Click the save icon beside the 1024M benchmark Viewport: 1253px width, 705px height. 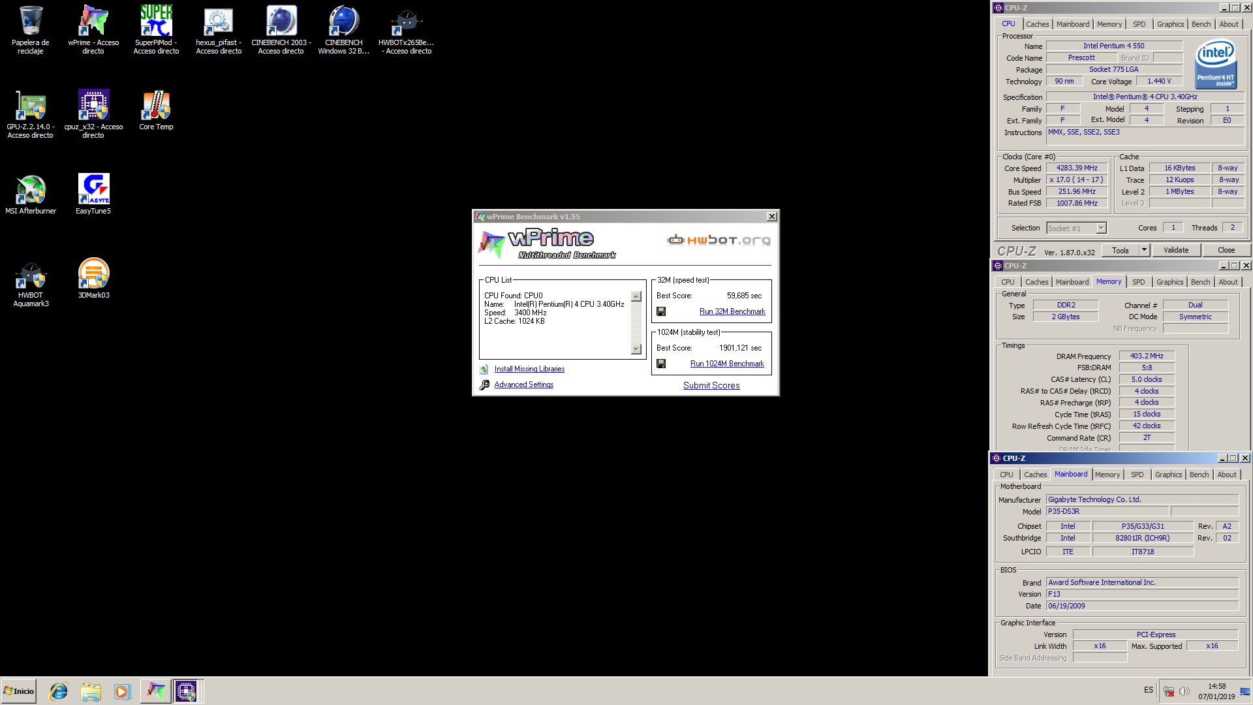[661, 364]
